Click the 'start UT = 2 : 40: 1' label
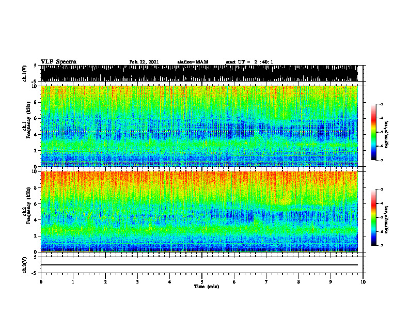The width and height of the screenshot is (409, 316). click(x=249, y=62)
